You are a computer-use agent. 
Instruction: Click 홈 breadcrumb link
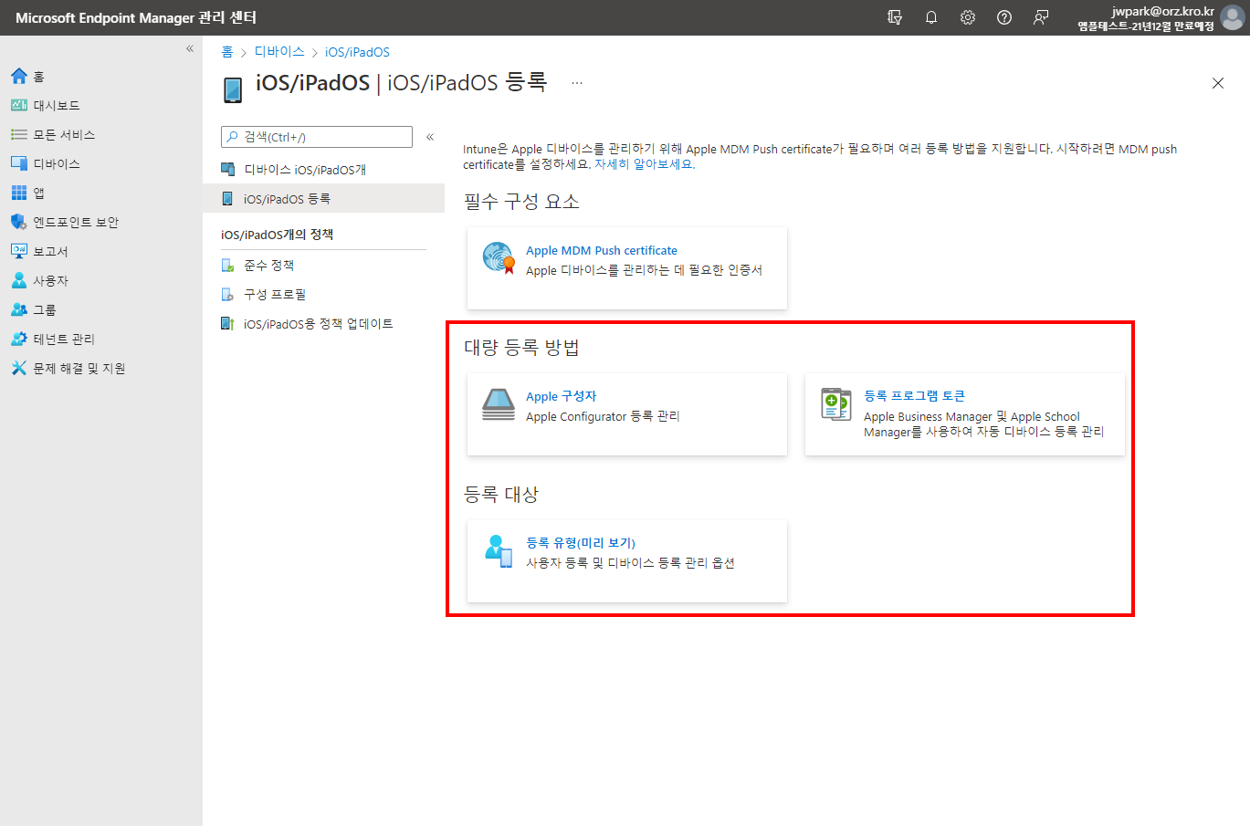tap(227, 52)
